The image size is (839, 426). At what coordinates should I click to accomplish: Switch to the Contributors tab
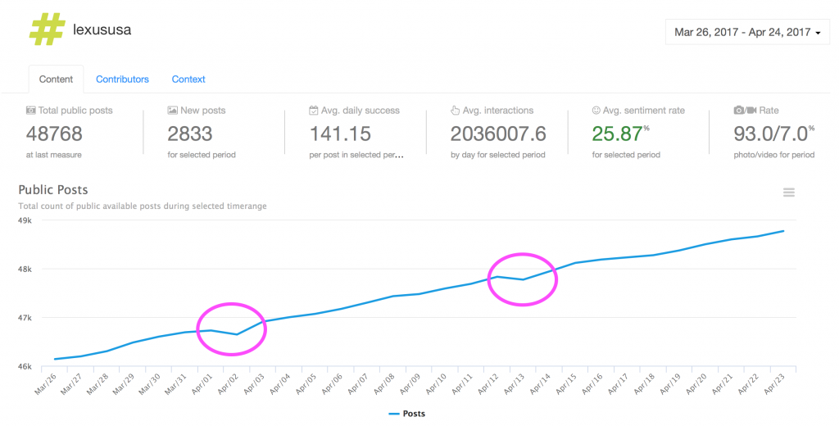click(123, 79)
